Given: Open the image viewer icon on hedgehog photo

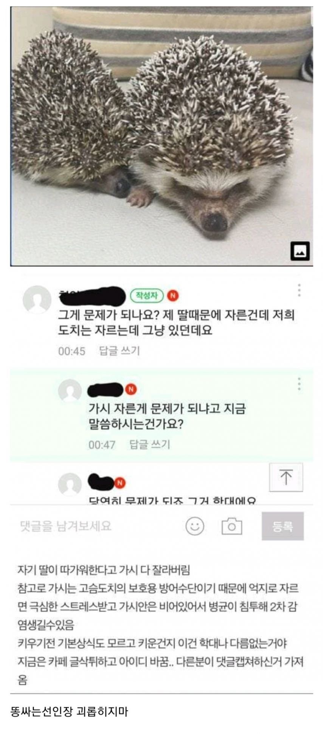Looking at the screenshot, I should tap(300, 251).
